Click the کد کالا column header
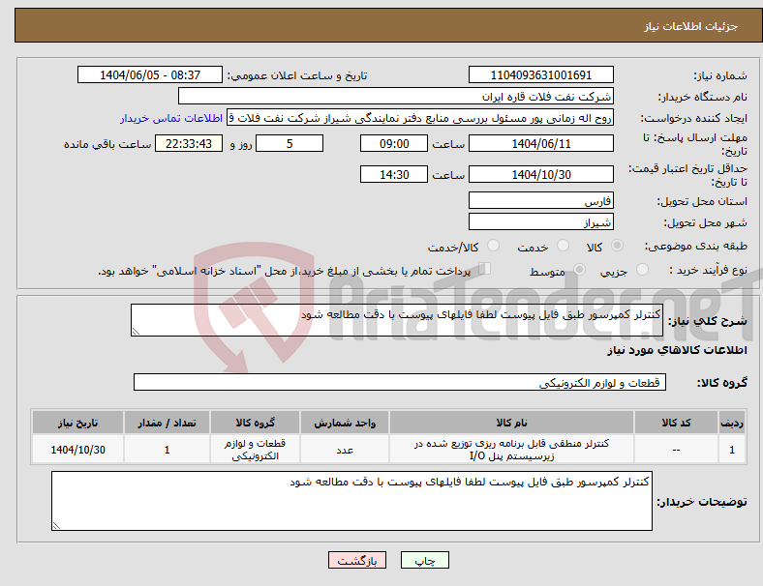The height and width of the screenshot is (586, 763). coord(676,423)
